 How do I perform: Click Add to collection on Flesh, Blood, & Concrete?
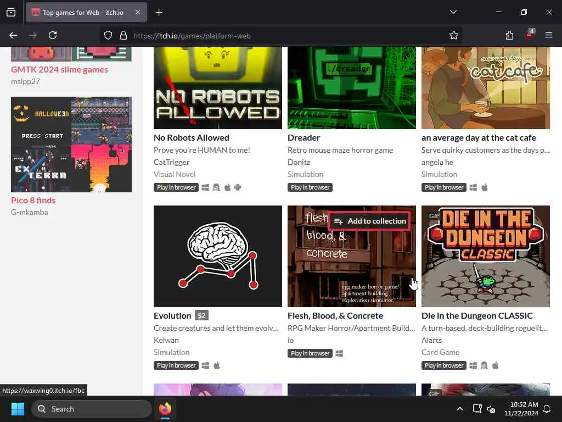[x=370, y=221]
